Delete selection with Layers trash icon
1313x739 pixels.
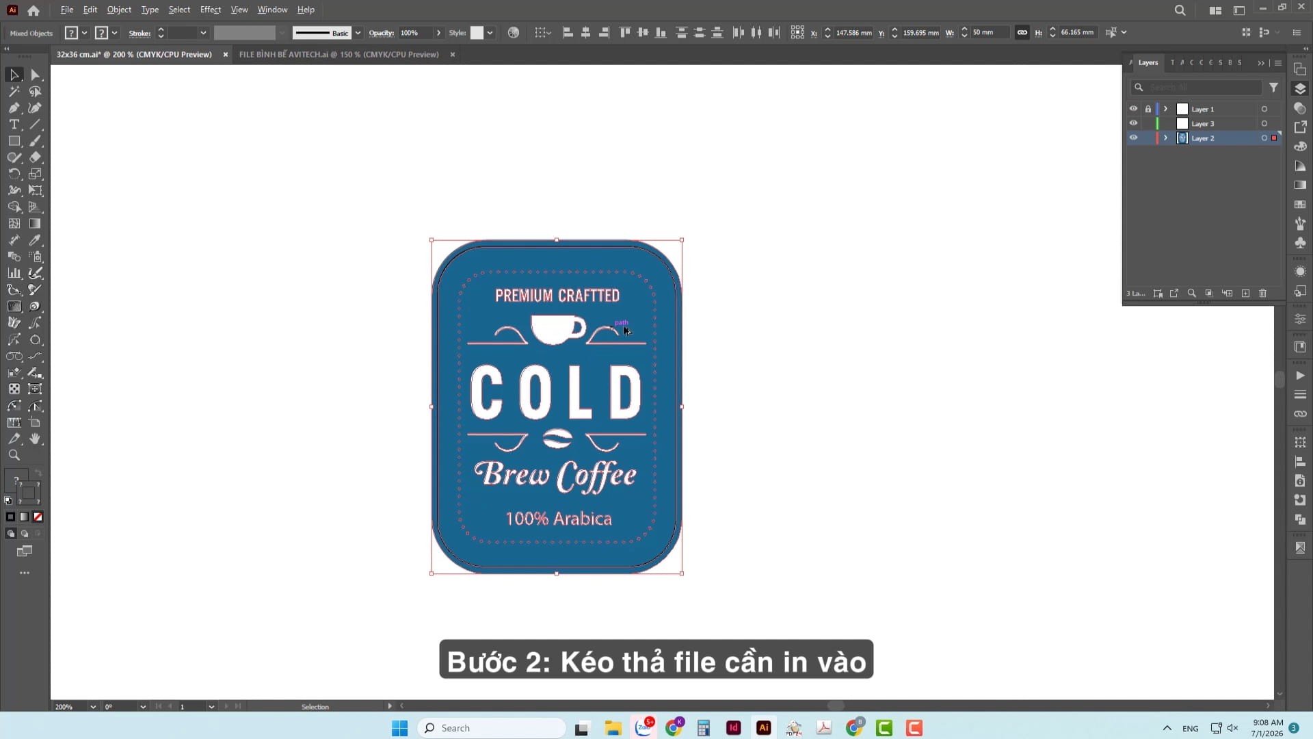[x=1263, y=293]
